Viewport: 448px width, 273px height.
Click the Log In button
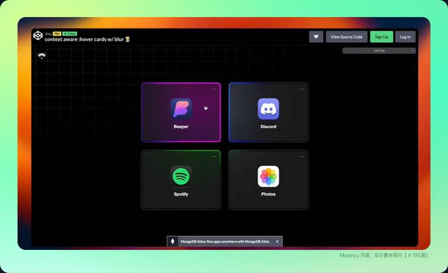[405, 37]
